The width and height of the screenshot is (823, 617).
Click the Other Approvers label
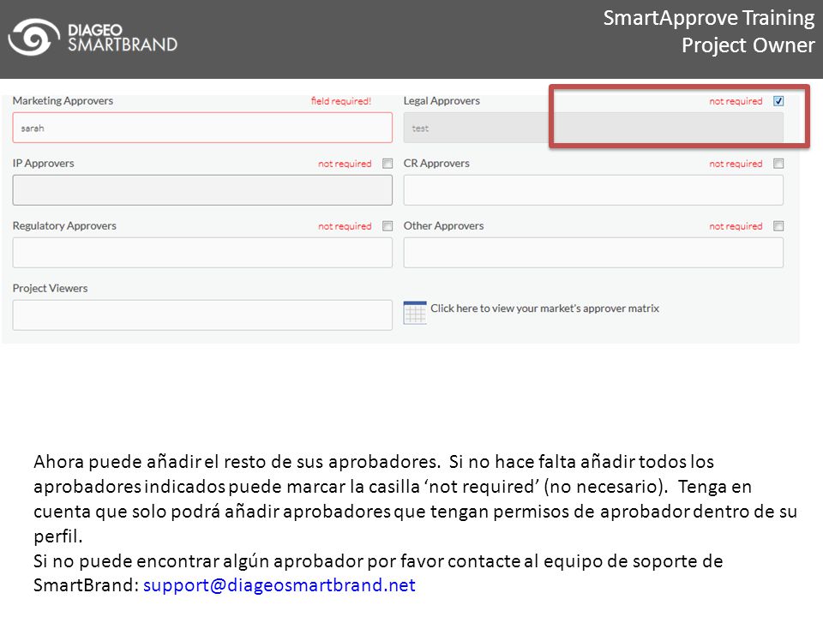point(443,225)
